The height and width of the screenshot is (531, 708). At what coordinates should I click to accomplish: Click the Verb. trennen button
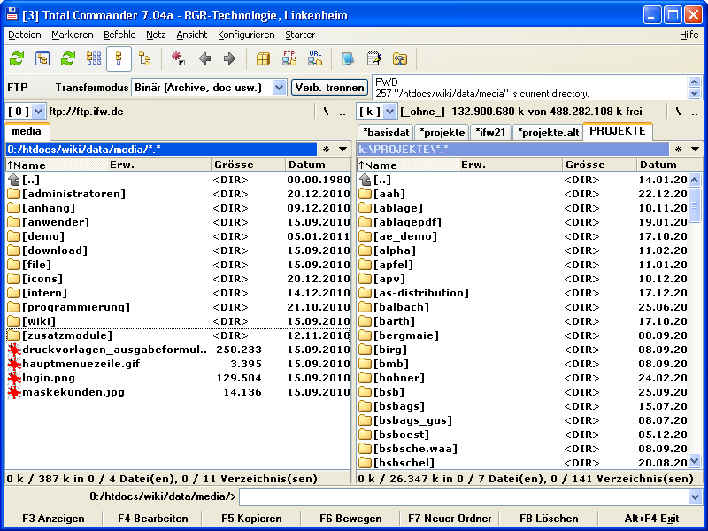point(329,88)
